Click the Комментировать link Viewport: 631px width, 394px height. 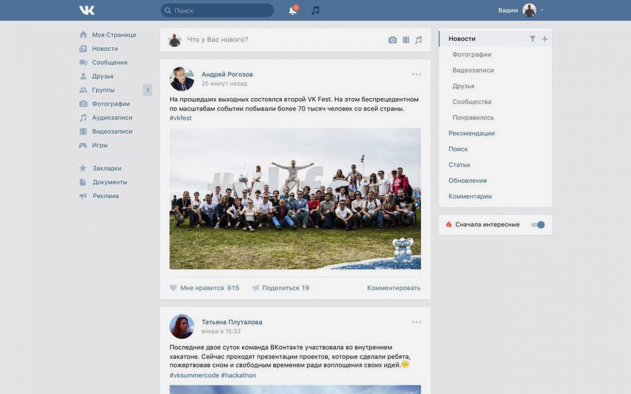tap(394, 288)
